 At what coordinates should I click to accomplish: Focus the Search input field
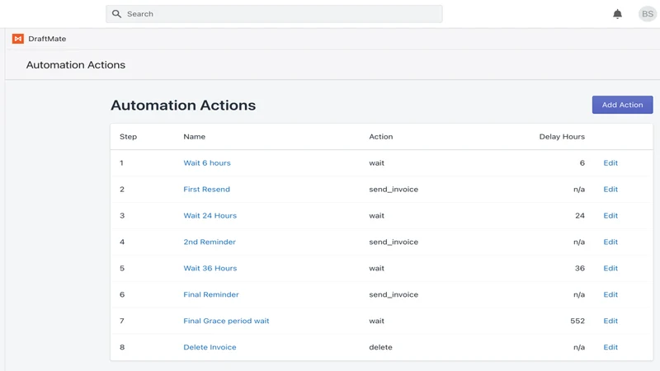click(274, 14)
